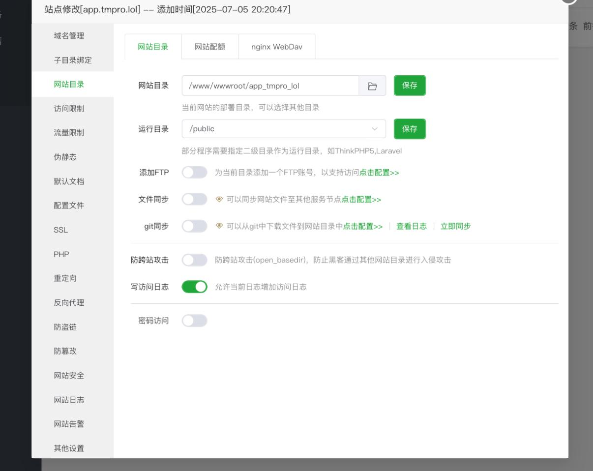Open the folder browser for 网站目录
The height and width of the screenshot is (471, 593).
click(x=372, y=85)
